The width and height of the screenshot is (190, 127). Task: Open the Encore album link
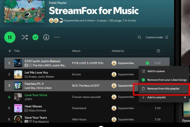tap(76, 74)
